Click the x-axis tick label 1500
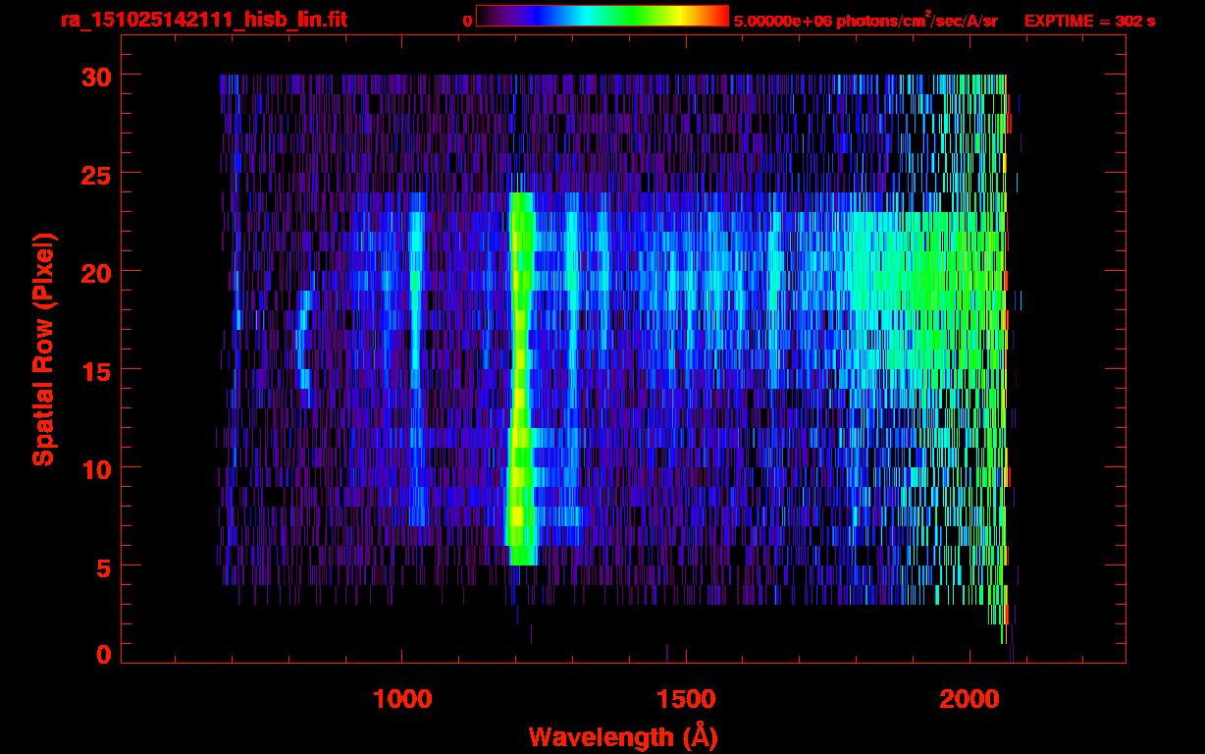Image resolution: width=1205 pixels, height=754 pixels. click(686, 699)
